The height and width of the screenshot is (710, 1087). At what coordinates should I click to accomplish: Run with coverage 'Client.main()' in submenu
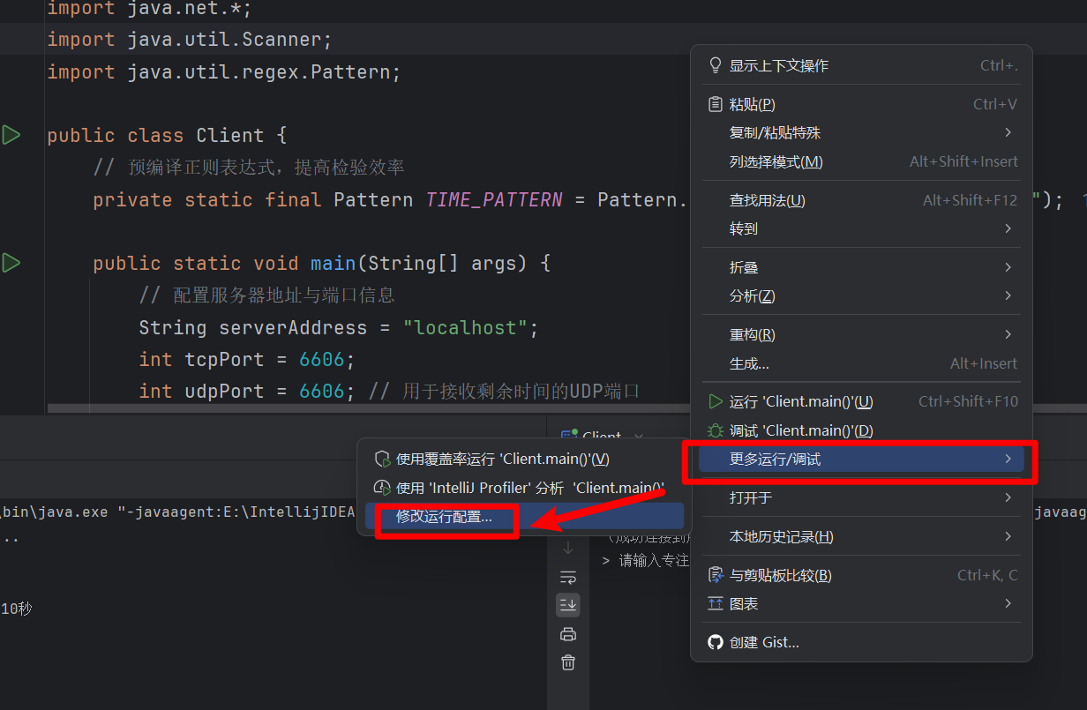[502, 459]
